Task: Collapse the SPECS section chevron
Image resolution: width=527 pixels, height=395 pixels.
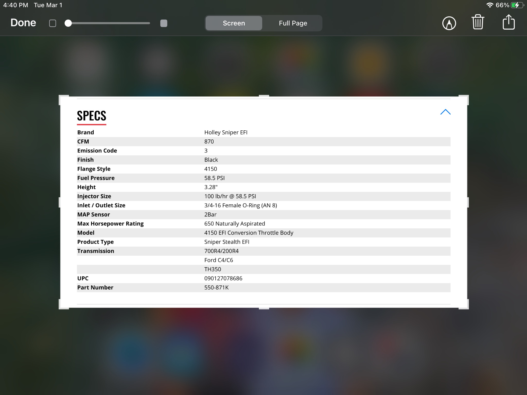Action: coord(445,112)
